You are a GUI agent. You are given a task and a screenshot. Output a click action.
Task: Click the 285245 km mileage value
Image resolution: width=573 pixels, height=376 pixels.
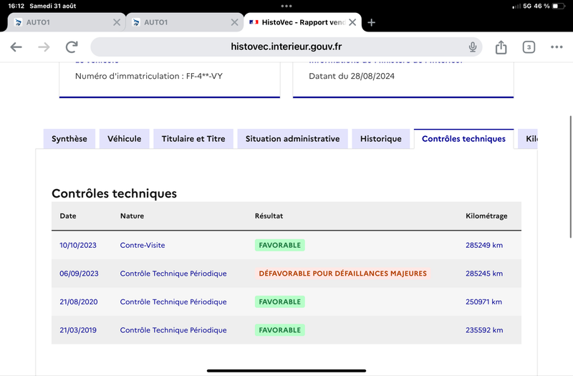coord(484,274)
